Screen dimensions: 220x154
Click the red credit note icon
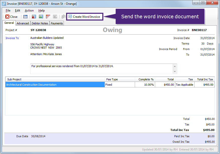[47, 17]
